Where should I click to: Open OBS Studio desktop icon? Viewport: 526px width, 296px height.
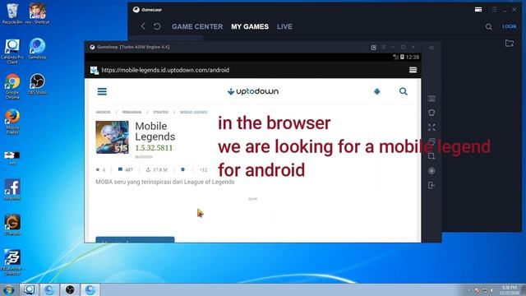(37, 84)
